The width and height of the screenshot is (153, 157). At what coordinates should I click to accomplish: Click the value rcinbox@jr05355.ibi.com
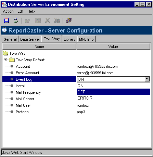coord(97,66)
